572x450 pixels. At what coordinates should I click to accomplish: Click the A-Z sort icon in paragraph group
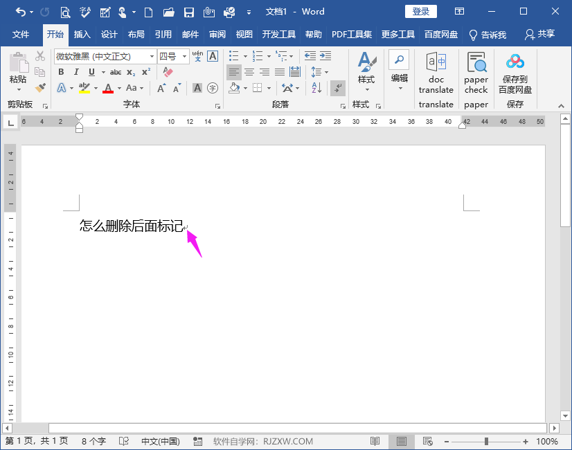coord(316,87)
